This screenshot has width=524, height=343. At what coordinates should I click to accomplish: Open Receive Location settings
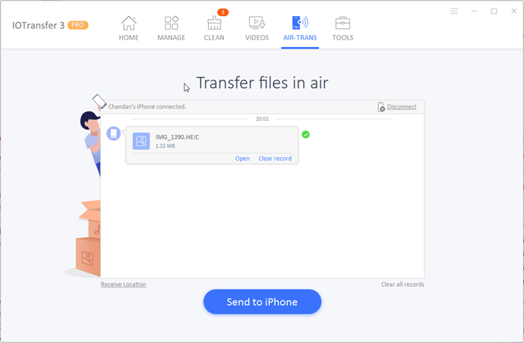tap(123, 285)
